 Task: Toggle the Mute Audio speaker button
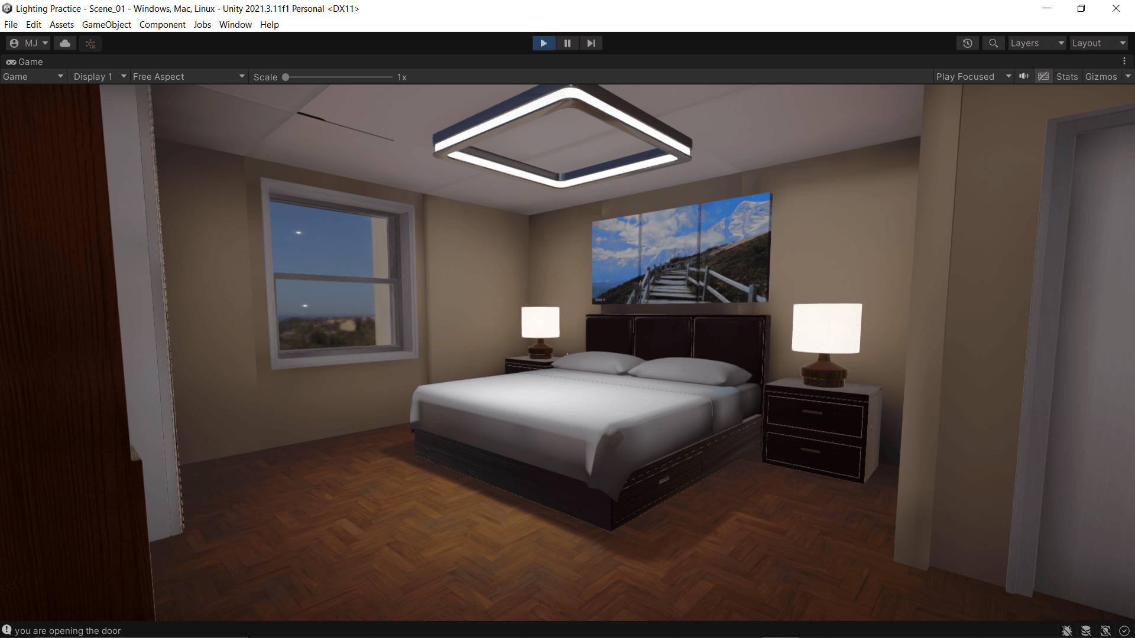pos(1024,76)
